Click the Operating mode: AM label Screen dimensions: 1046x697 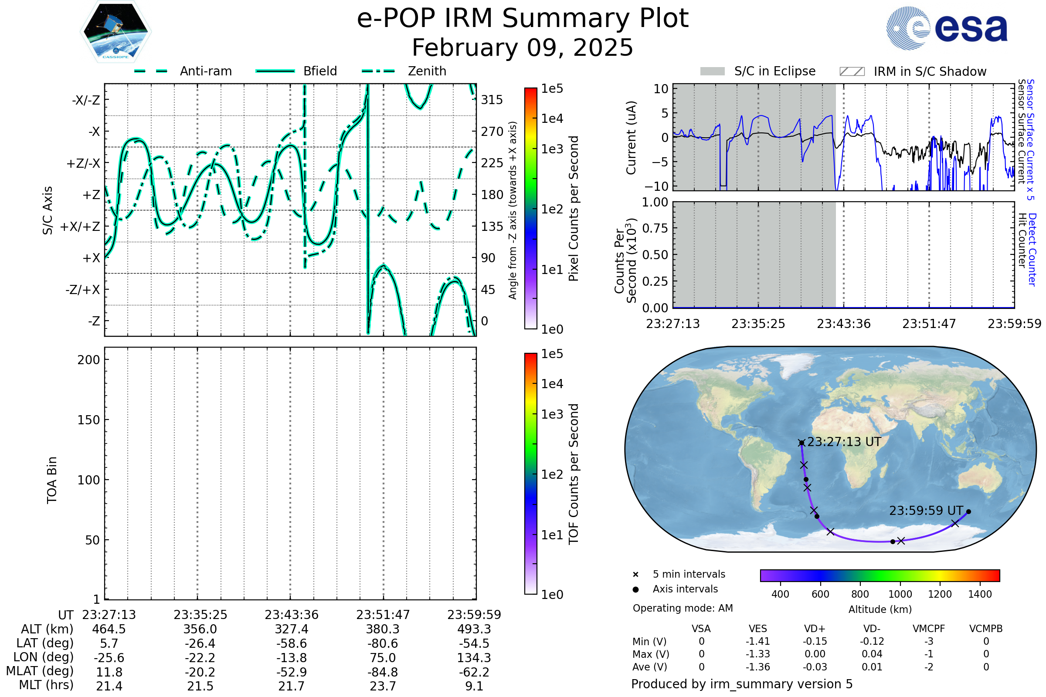point(683,608)
